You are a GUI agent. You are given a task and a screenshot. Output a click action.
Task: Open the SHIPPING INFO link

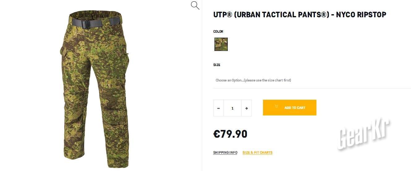(225, 152)
